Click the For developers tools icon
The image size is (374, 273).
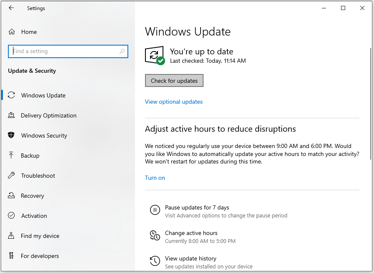tap(11, 255)
